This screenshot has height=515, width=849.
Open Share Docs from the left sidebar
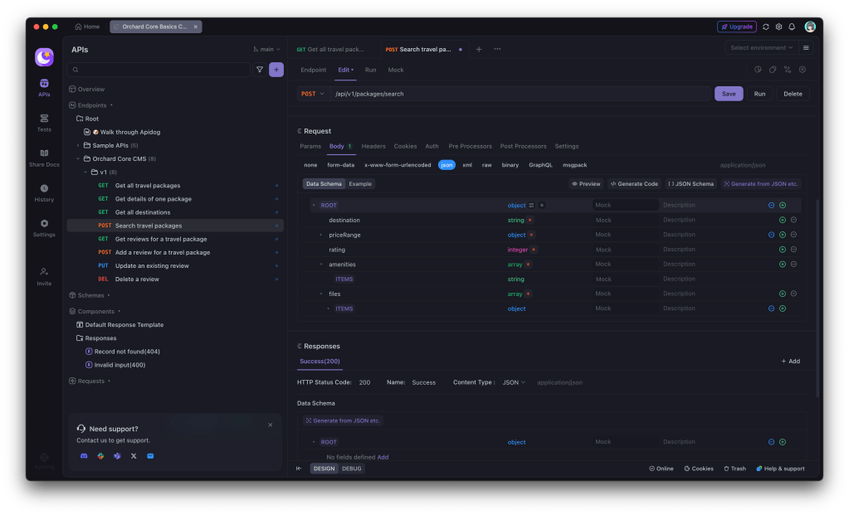coord(44,157)
